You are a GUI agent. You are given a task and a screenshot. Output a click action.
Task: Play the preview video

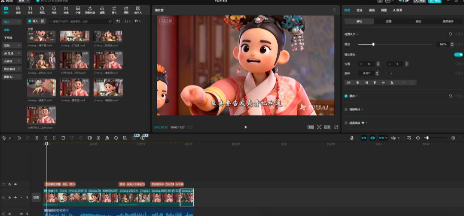[x=246, y=127]
